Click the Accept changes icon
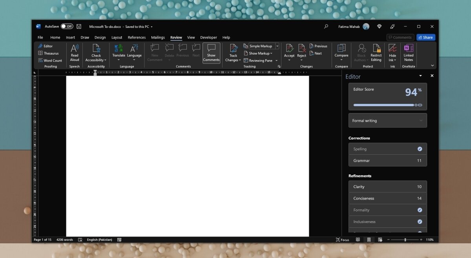The image size is (471, 258). click(x=289, y=50)
